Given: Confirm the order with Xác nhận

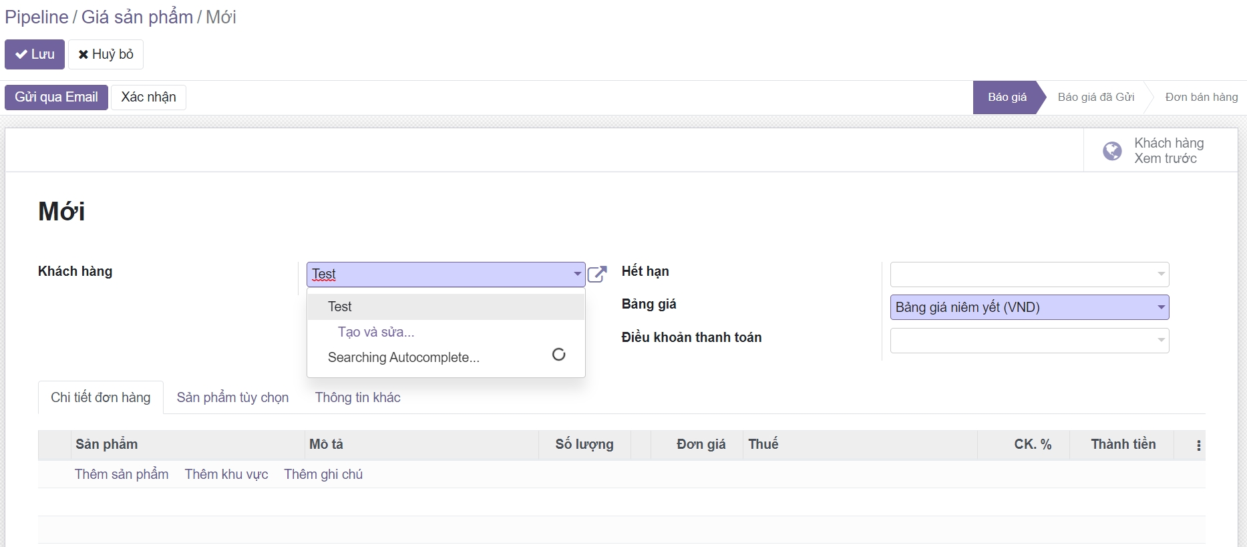Looking at the screenshot, I should 148,98.
